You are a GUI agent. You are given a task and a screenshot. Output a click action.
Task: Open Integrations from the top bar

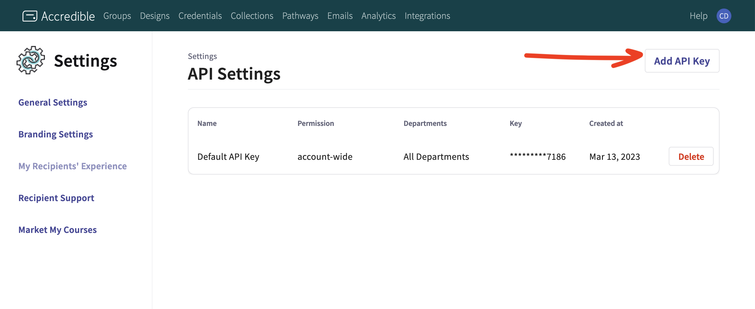point(427,16)
